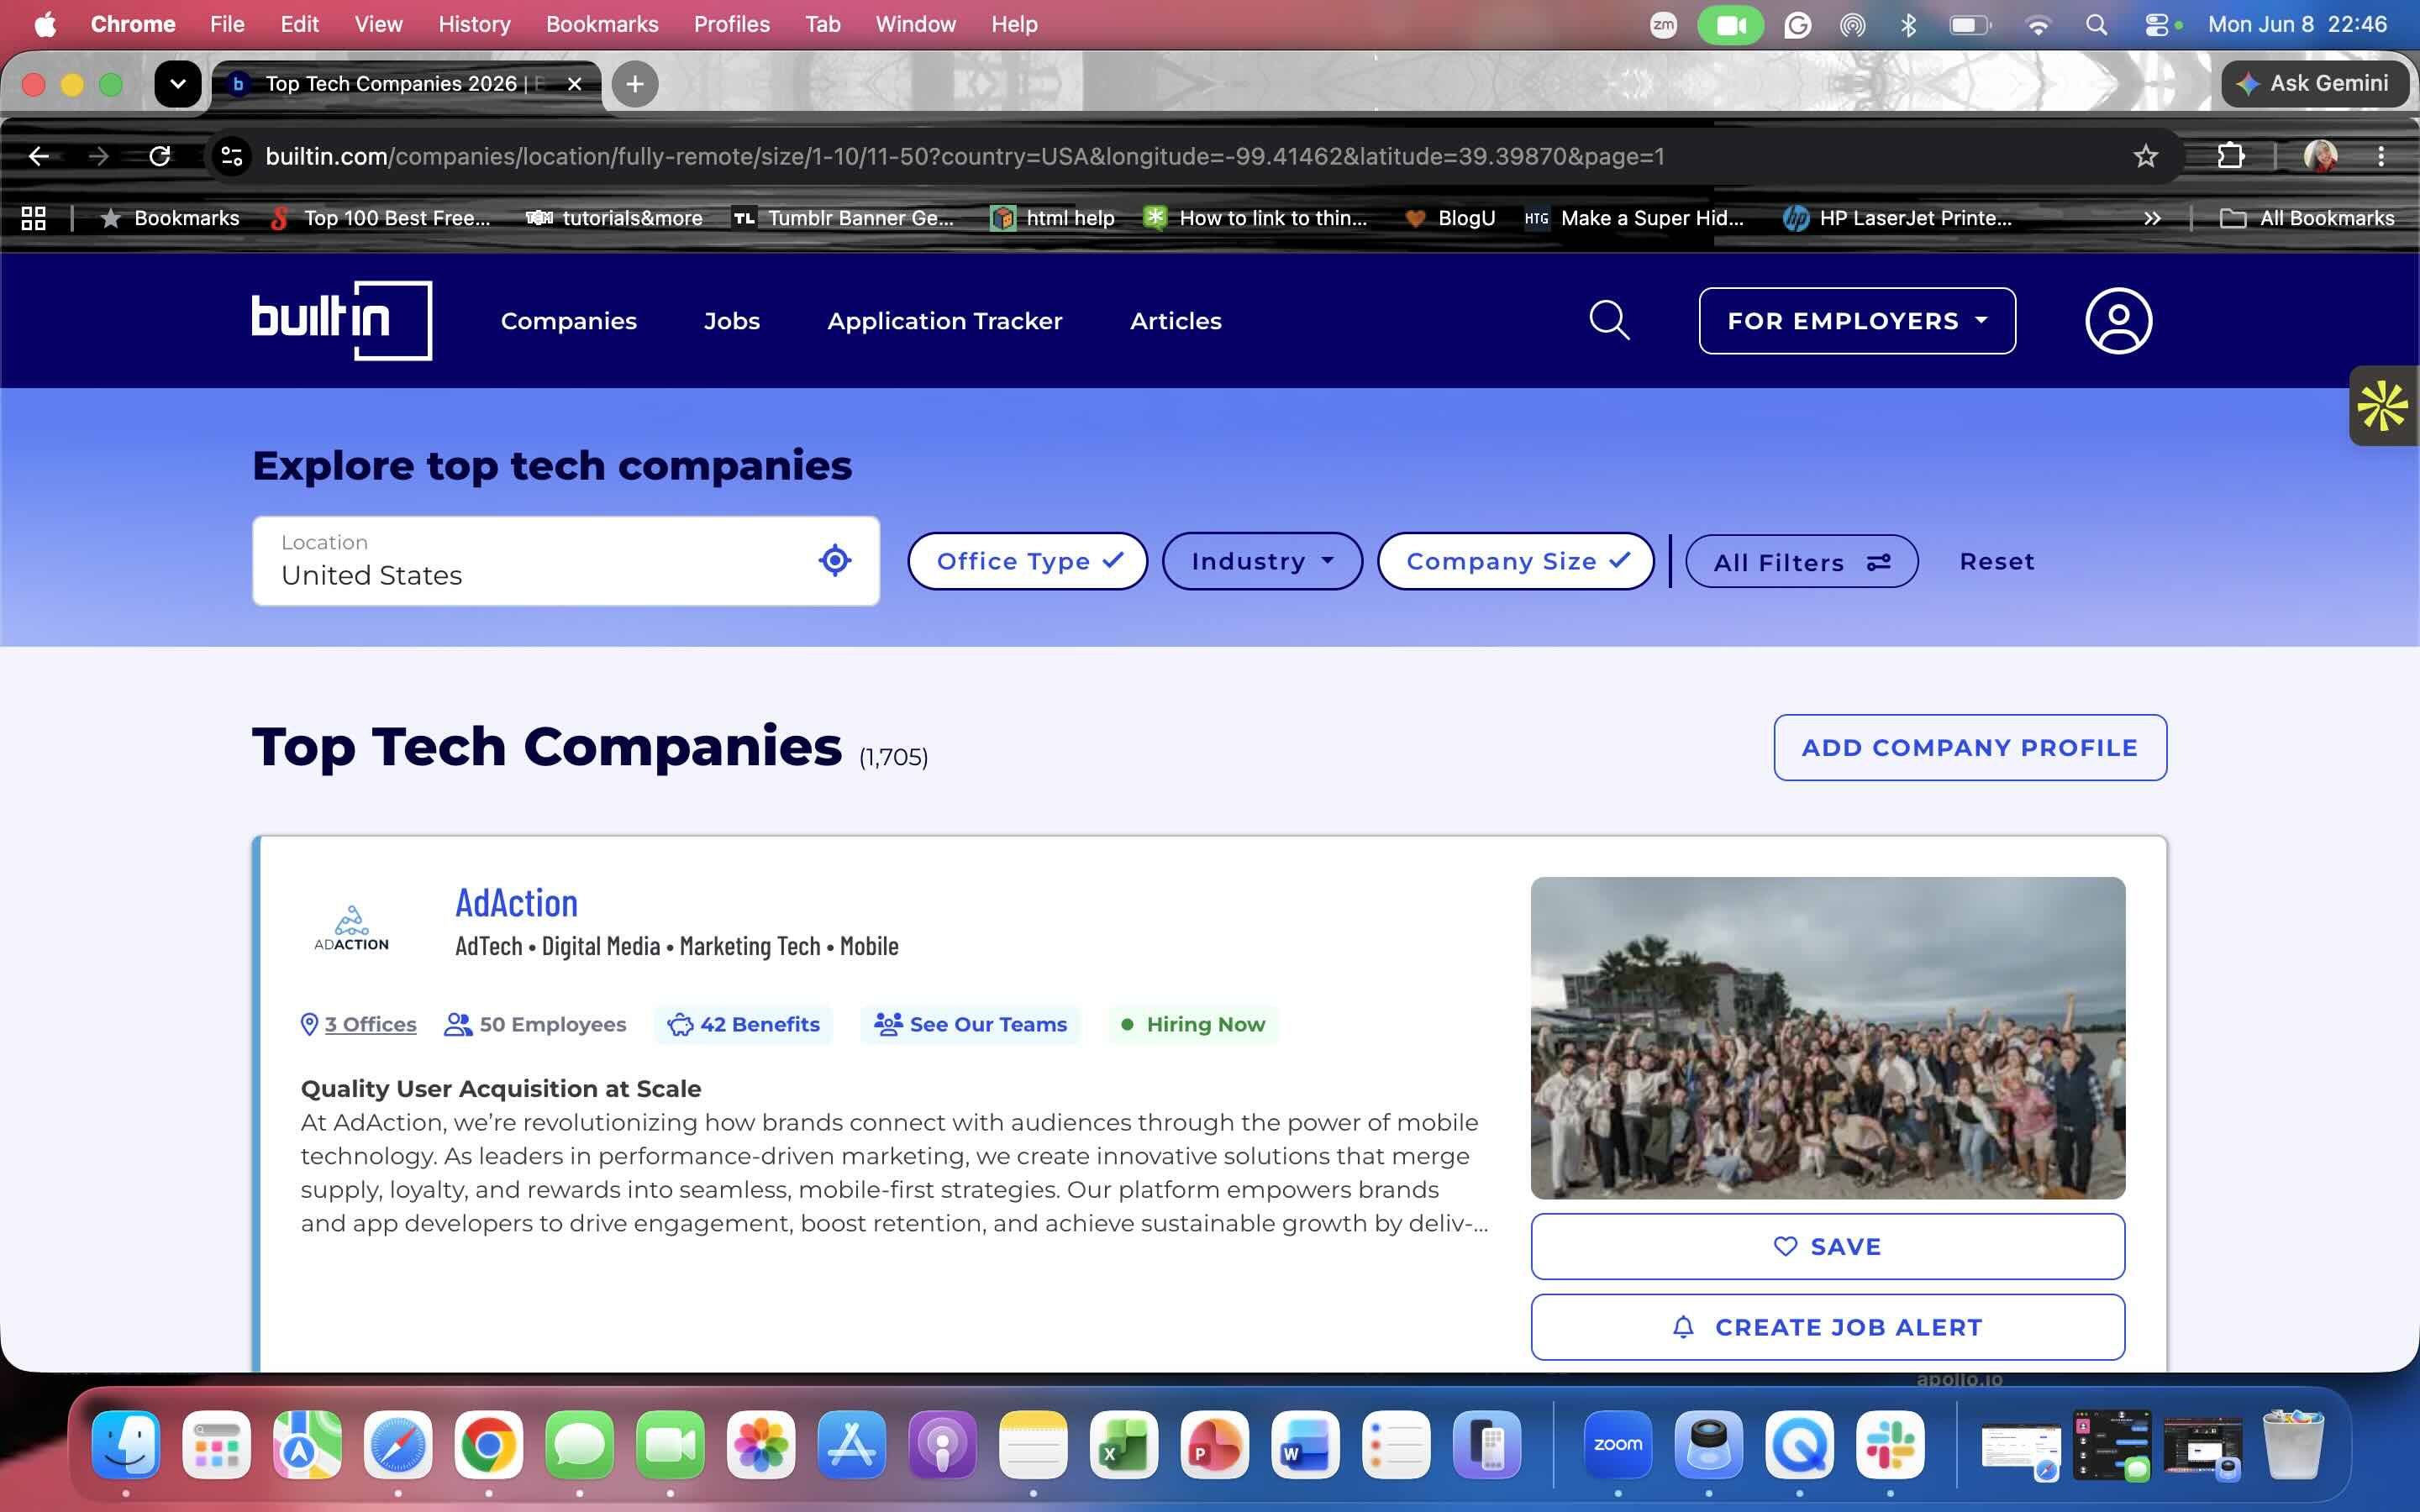This screenshot has width=2420, height=1512.
Task: Open the AdAction team photo thumbnail
Action: pyautogui.click(x=1827, y=1038)
